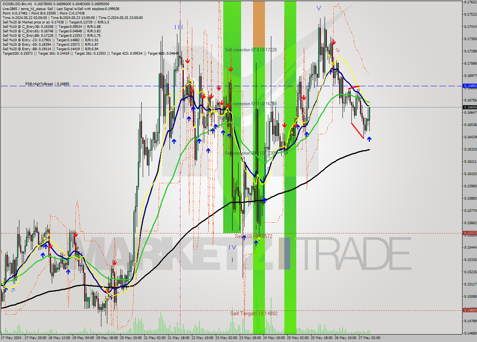This screenshot has height=342, width=477.
Task: Select the '17 May 2024' time label
Action: point(11,338)
